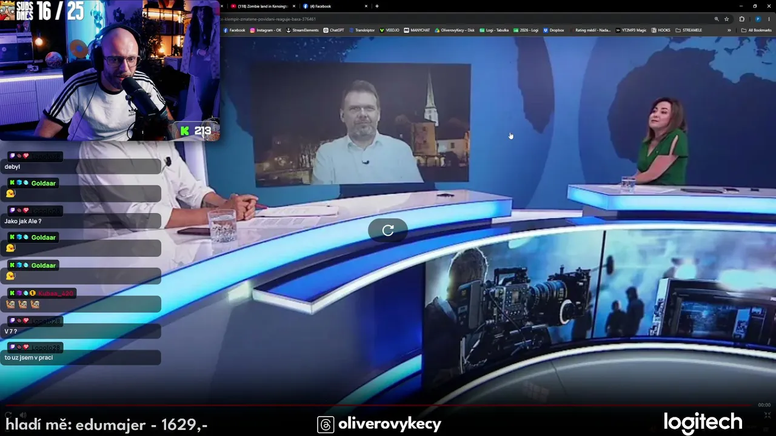Click the Kick viewer count 213 badge
The width and height of the screenshot is (776, 436).
pos(196,131)
